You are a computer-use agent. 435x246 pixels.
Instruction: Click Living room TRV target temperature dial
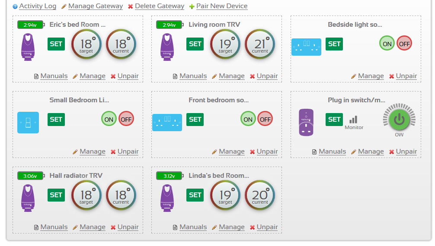(225, 44)
